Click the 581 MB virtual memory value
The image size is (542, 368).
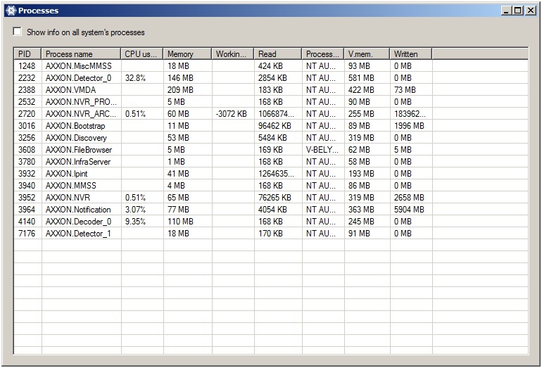[x=361, y=77]
